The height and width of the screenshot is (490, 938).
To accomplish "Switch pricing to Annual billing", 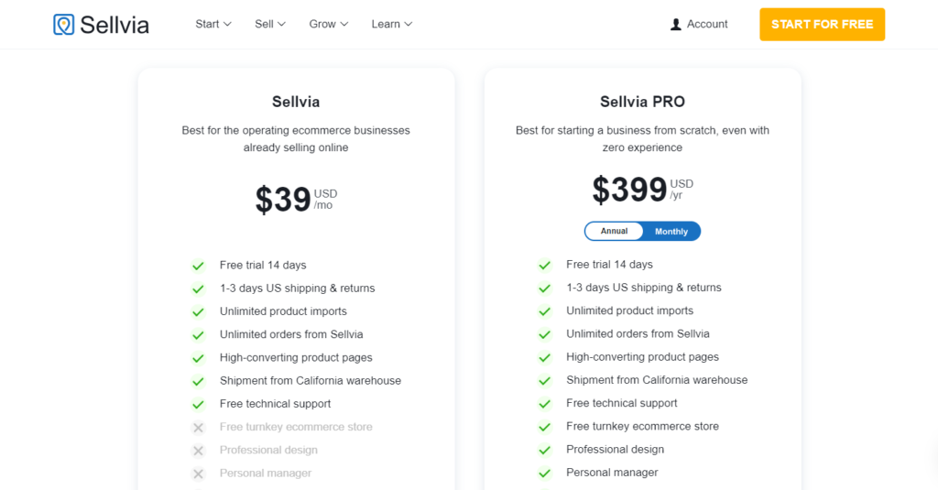I will click(x=614, y=231).
